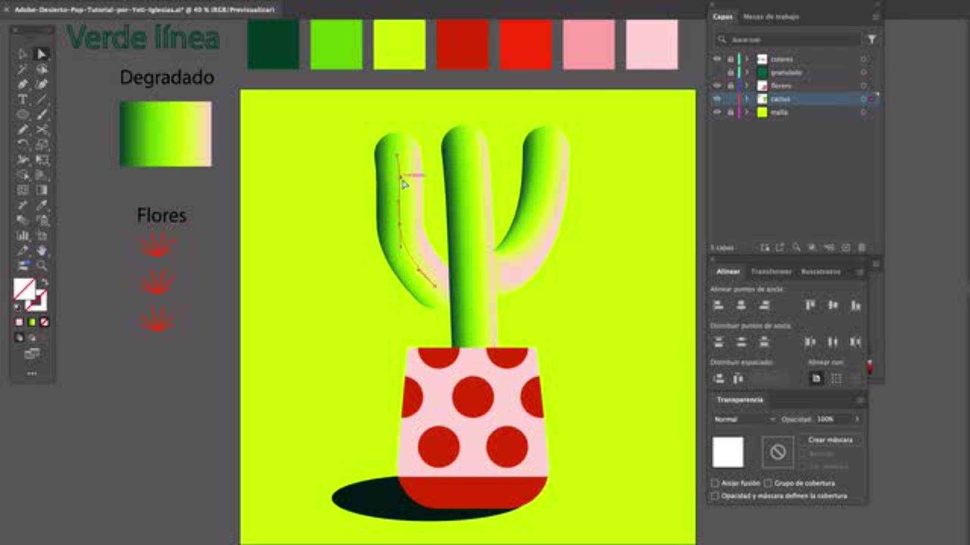Choose the Zoom tool in toolbar

coord(42,265)
